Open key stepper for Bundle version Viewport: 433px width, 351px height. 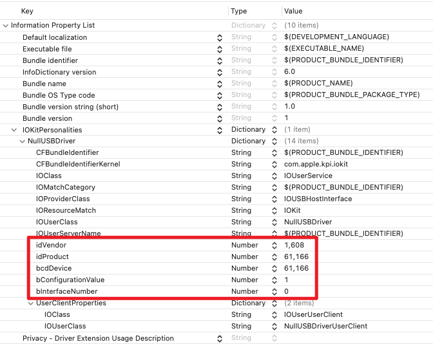click(220, 118)
